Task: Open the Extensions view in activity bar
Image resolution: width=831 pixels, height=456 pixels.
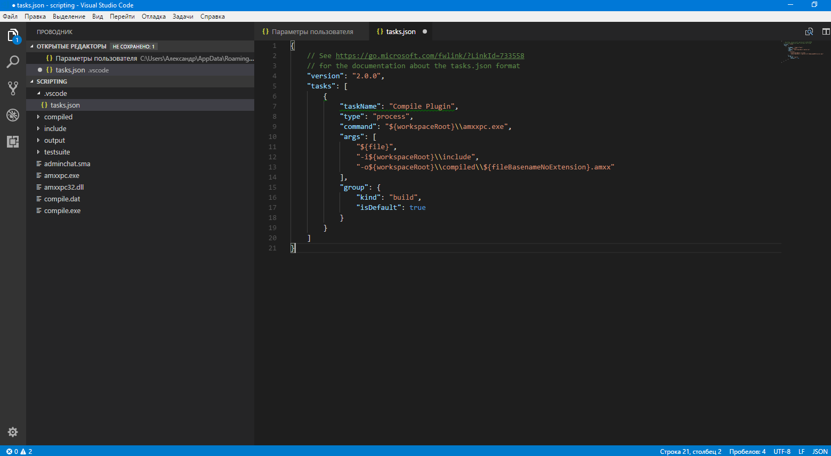Action: pyautogui.click(x=13, y=141)
